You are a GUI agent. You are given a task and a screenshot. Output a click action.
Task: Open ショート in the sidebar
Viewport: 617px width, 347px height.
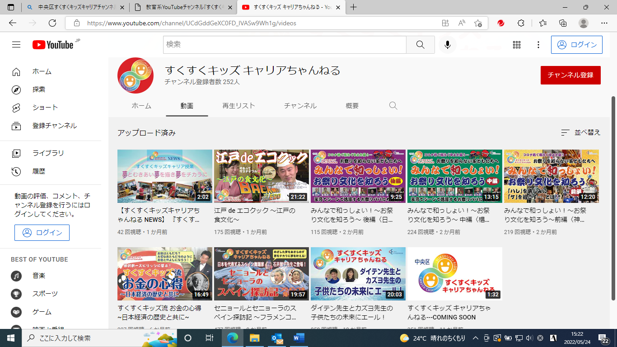(x=51, y=108)
